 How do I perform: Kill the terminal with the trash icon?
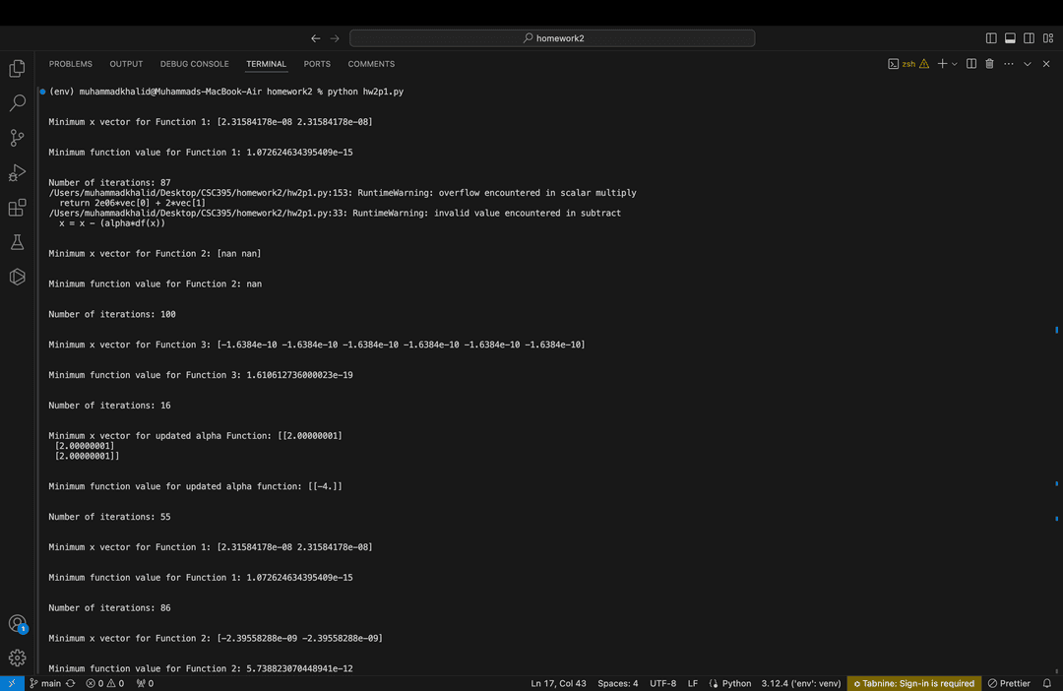989,63
